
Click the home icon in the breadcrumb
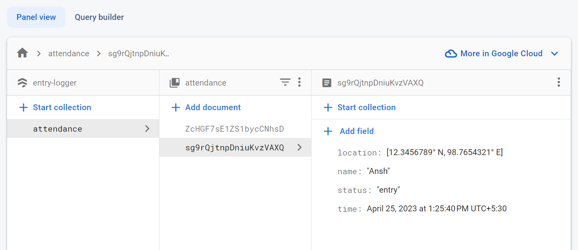pyautogui.click(x=22, y=53)
